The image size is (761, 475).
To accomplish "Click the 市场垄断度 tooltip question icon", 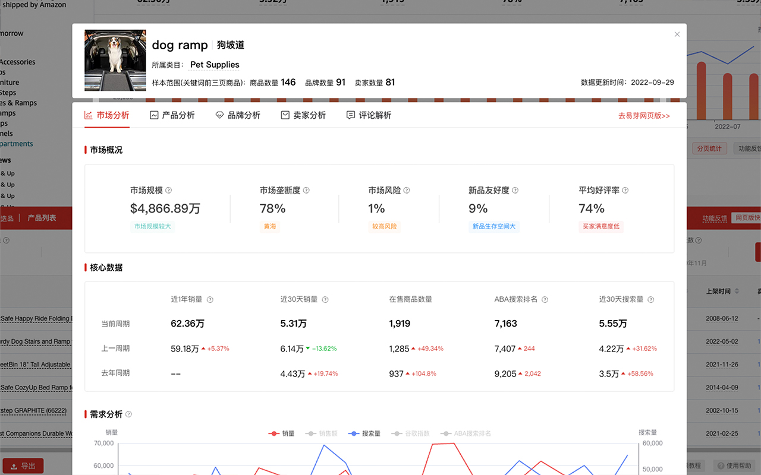I will (x=307, y=190).
